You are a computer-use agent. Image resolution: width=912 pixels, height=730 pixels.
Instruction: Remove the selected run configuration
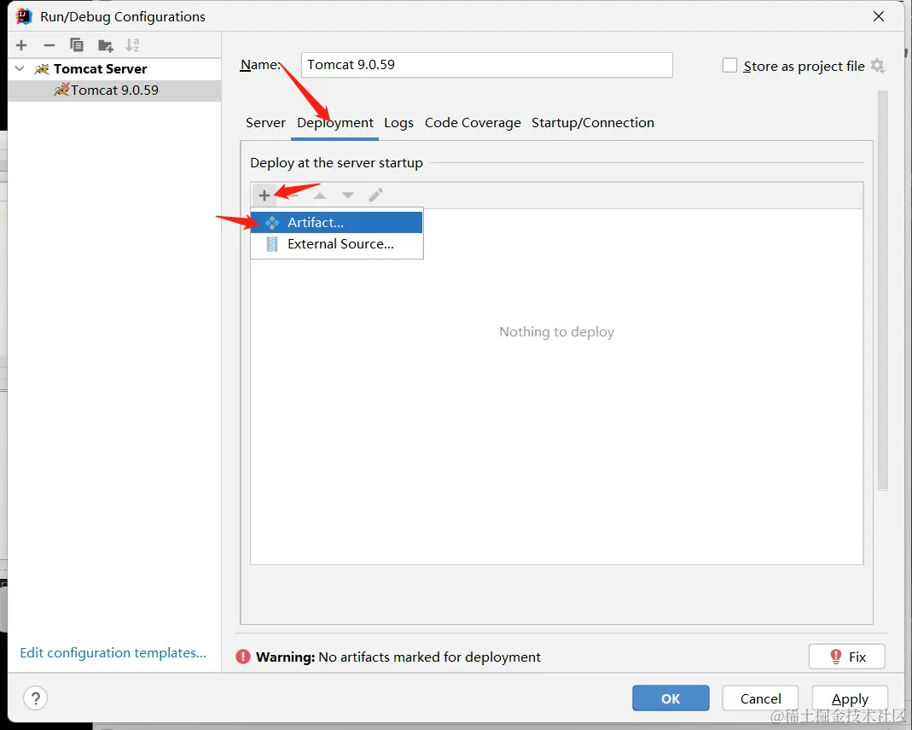point(49,45)
